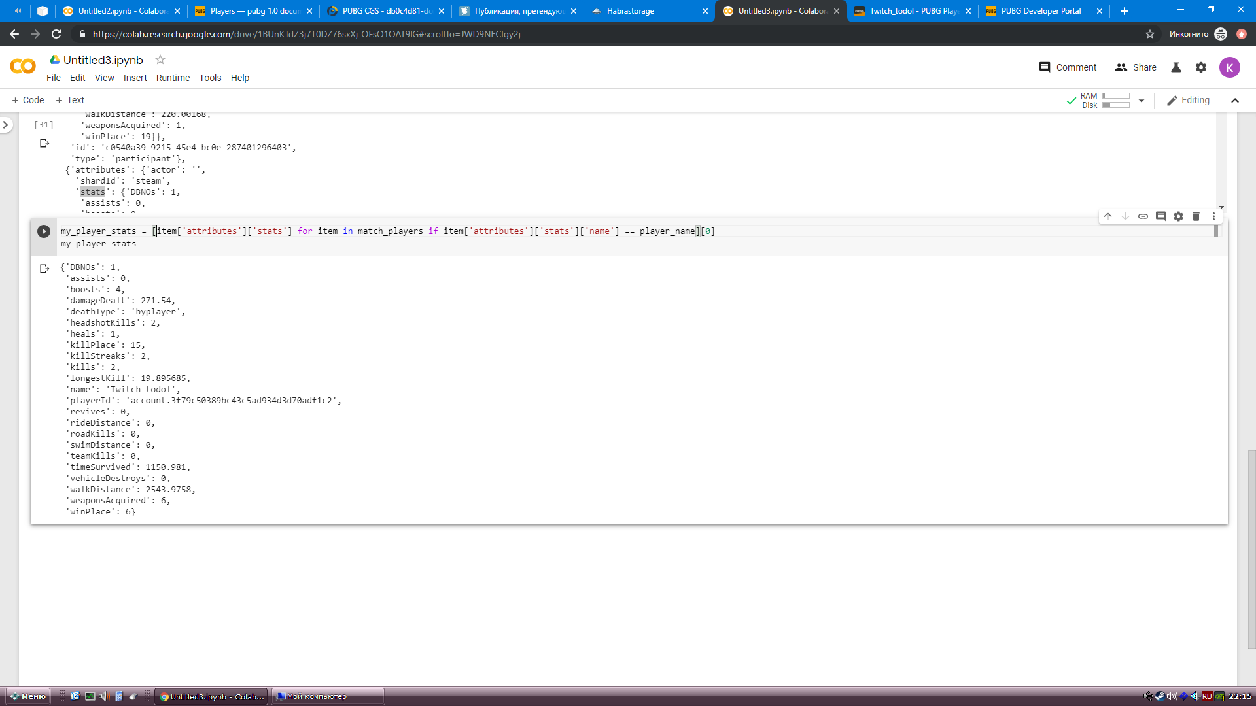Open the Runtime menu
The height and width of the screenshot is (706, 1256).
coord(173,78)
